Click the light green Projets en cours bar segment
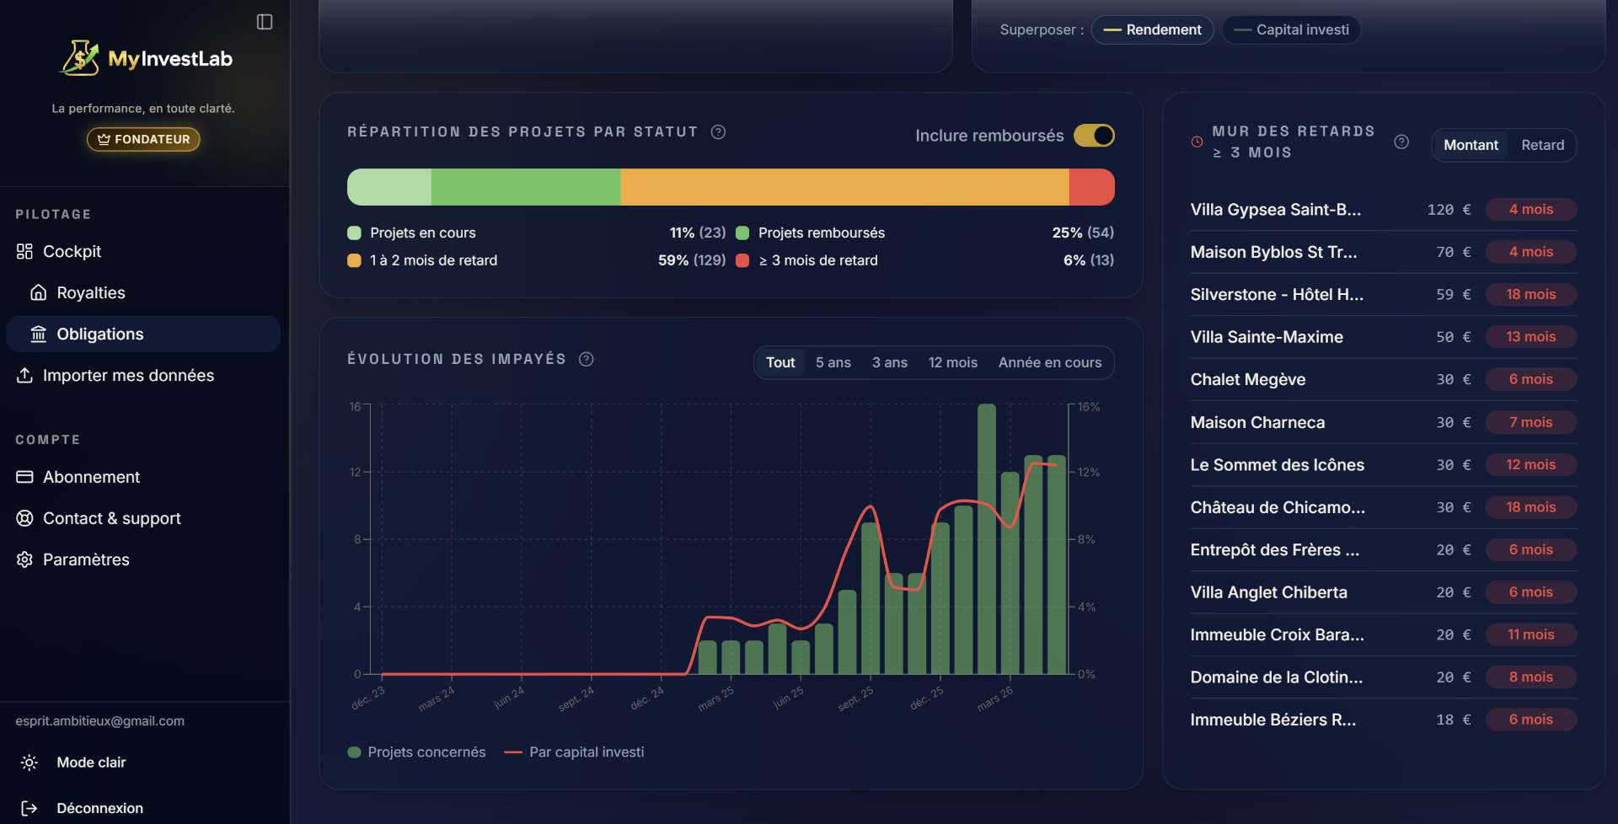This screenshot has width=1618, height=824. 389,187
